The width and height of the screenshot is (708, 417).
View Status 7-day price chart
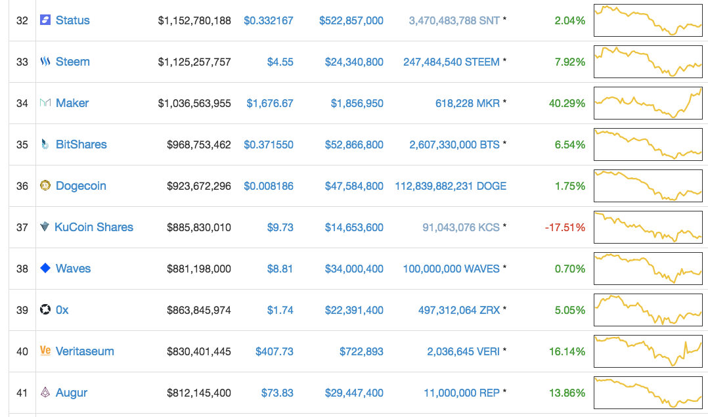click(648, 20)
